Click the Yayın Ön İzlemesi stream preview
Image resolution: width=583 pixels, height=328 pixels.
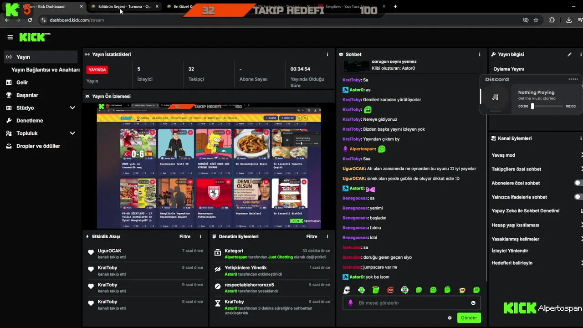point(209,166)
